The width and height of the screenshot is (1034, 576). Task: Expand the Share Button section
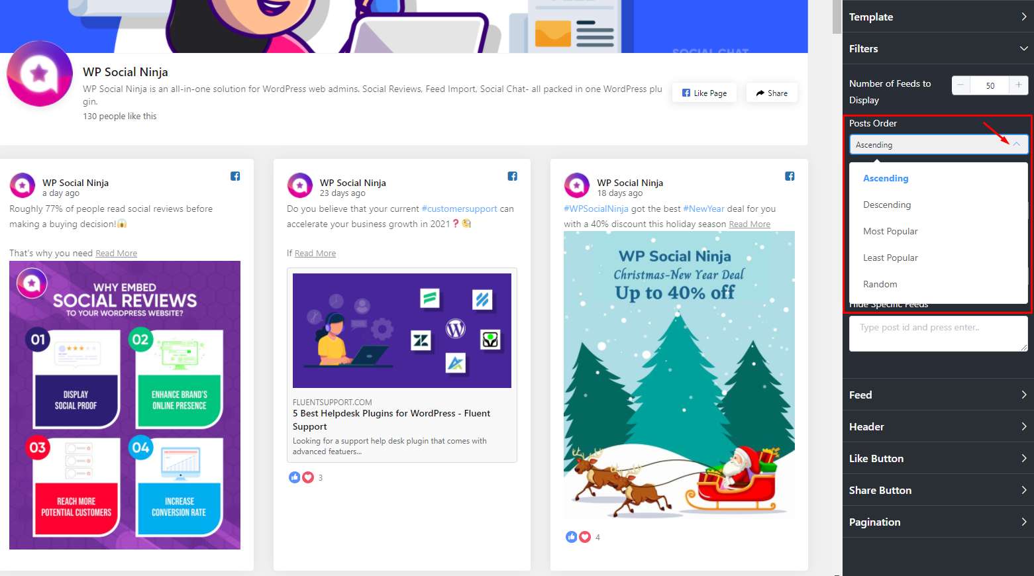pos(938,490)
